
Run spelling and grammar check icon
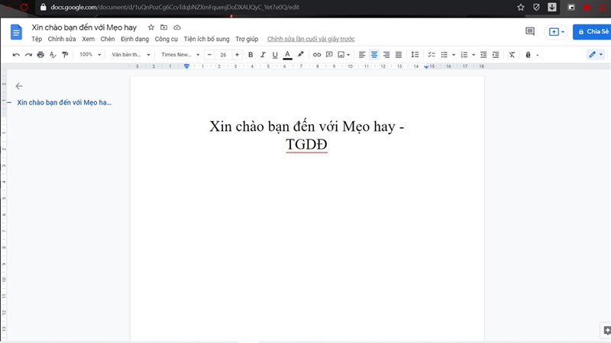(53, 55)
